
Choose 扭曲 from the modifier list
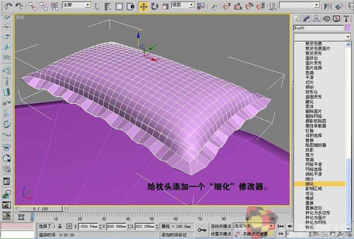tap(309, 73)
